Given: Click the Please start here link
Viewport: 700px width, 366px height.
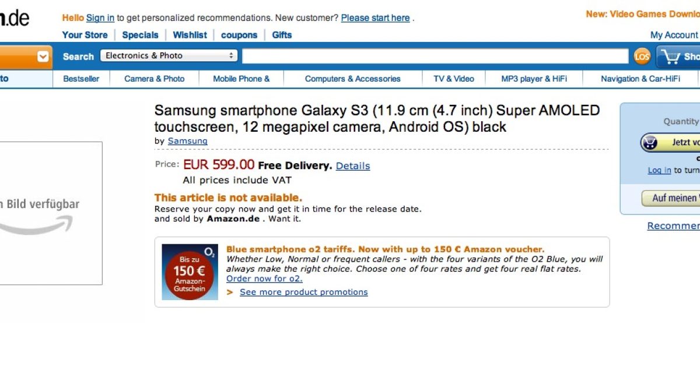Looking at the screenshot, I should [x=375, y=18].
